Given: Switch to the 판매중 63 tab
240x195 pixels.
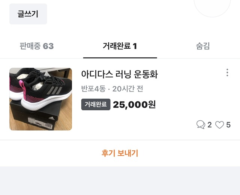Looking at the screenshot, I should coord(37,46).
